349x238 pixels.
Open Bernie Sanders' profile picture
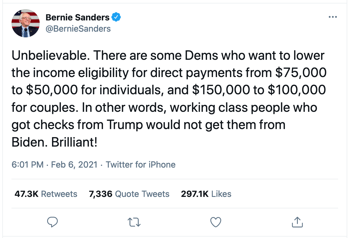26,23
